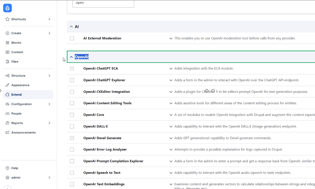Expand OpenAI Text Embeddings details
The width and height of the screenshot is (315, 189).
click(171, 184)
